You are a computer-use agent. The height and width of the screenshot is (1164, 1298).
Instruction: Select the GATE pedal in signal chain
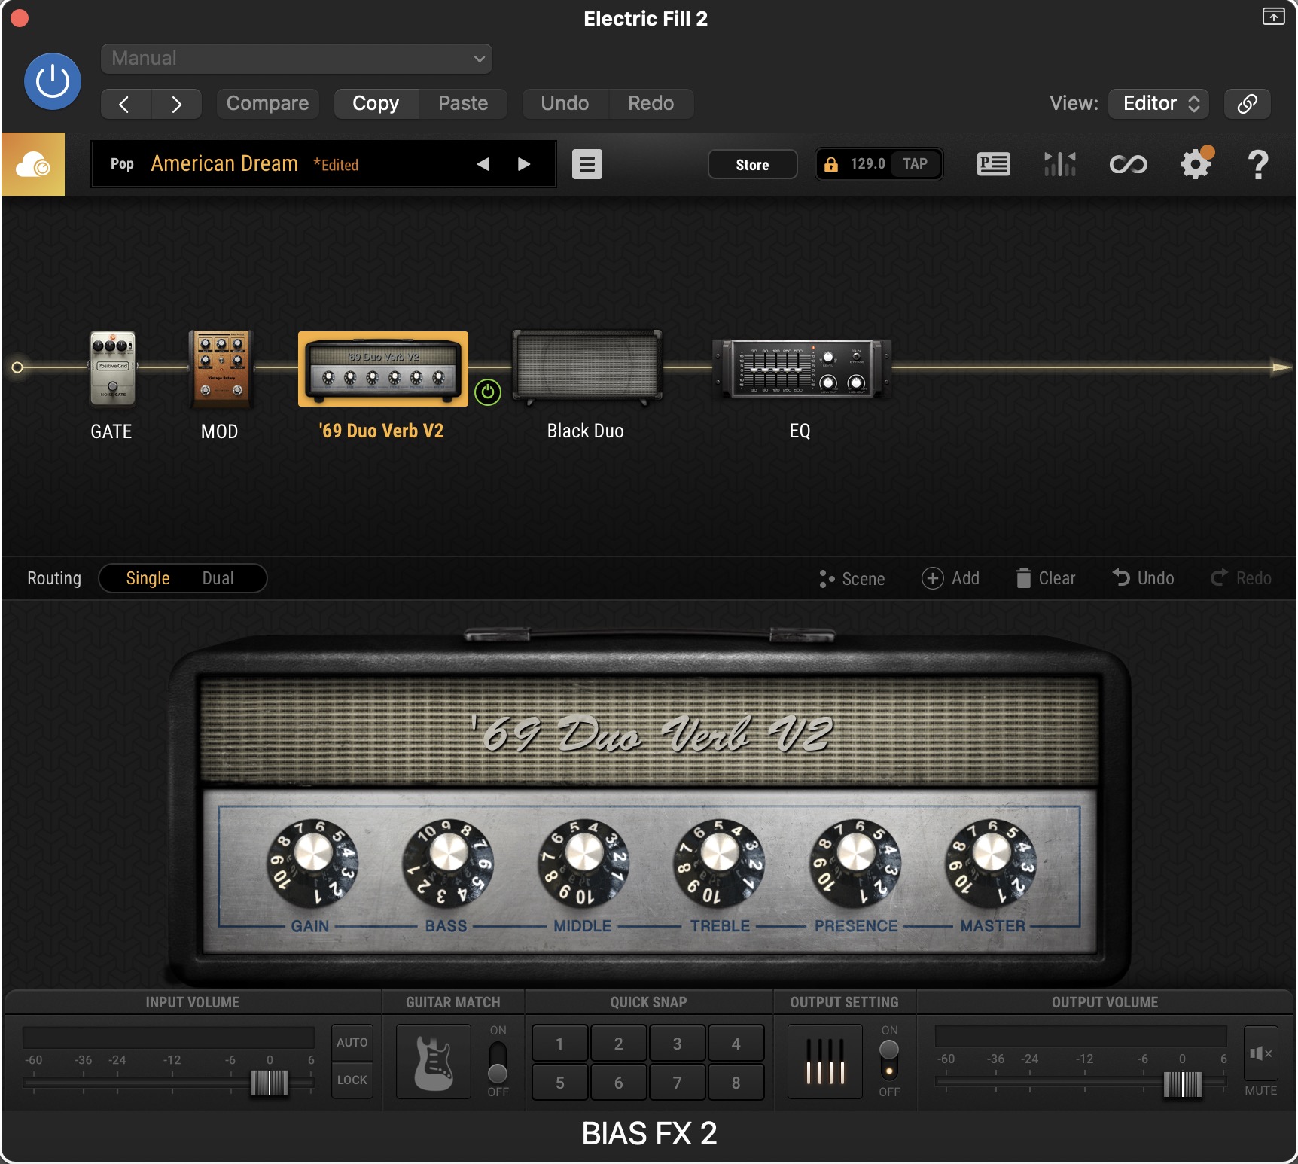pyautogui.click(x=112, y=368)
